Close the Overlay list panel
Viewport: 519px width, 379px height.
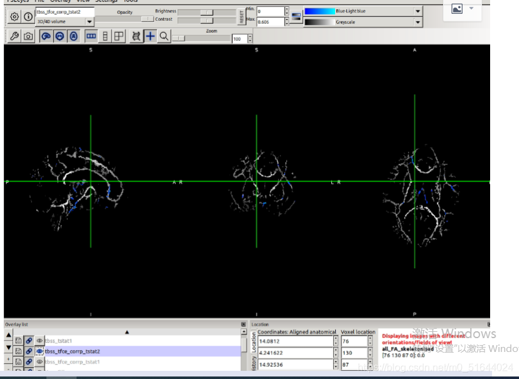click(243, 324)
